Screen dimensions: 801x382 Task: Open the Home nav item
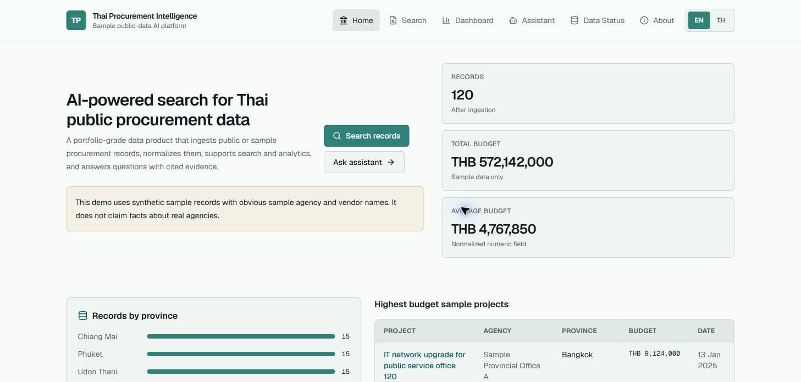tap(356, 20)
